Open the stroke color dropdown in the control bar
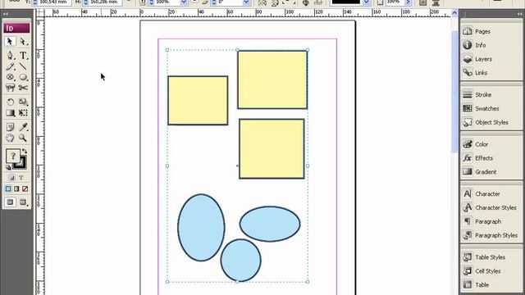Viewport: 525px width, 295px height. 367,2
